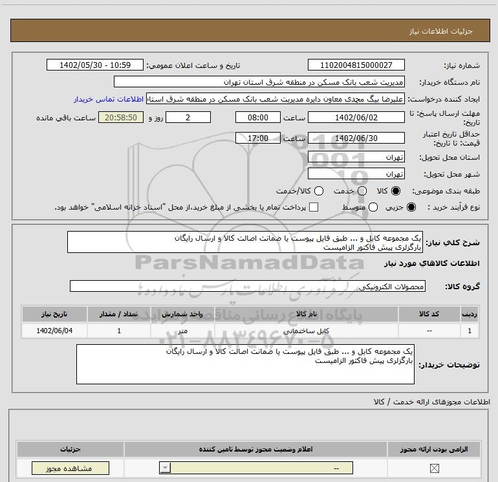Click the شرح کلی نیاز text area
Image resolution: width=498 pixels, height=482 pixels.
(245, 242)
